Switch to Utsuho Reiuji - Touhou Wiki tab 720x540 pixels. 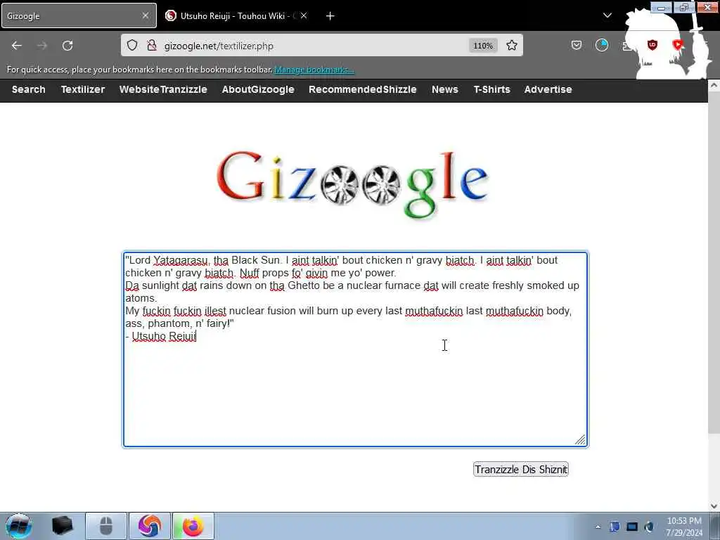point(238,15)
